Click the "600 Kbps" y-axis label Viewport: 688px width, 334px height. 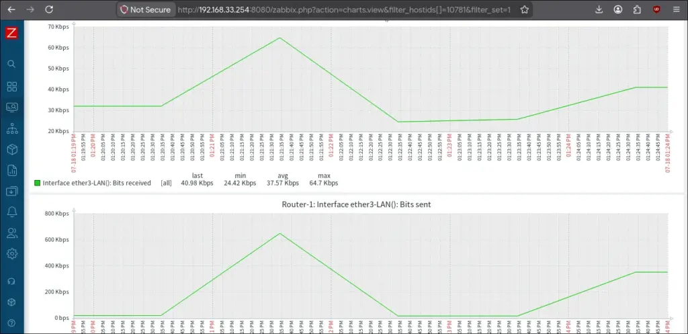tap(57, 240)
